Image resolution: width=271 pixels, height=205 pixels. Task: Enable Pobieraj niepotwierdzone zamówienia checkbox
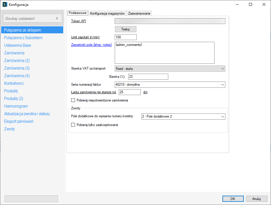click(x=73, y=100)
